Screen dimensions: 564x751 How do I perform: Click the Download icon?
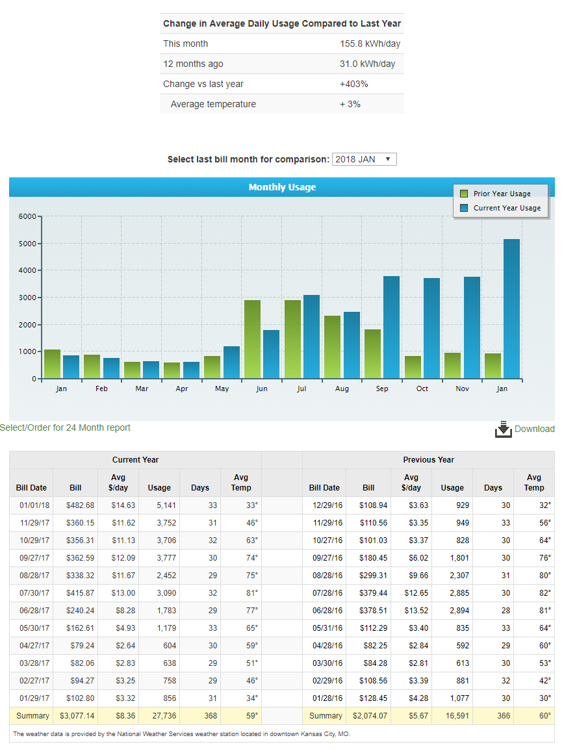tap(504, 429)
